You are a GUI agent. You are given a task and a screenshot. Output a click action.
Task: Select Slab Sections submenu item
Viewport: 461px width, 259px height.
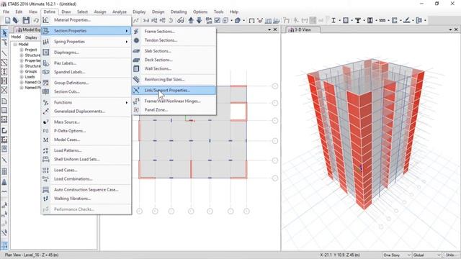[x=174, y=51]
